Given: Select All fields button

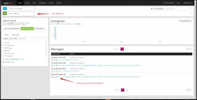Looking at the screenshot, I should 11,39.
